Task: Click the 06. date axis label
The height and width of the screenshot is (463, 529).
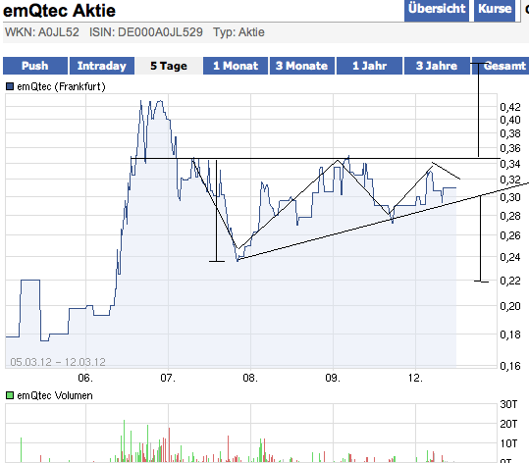Action: click(x=85, y=378)
